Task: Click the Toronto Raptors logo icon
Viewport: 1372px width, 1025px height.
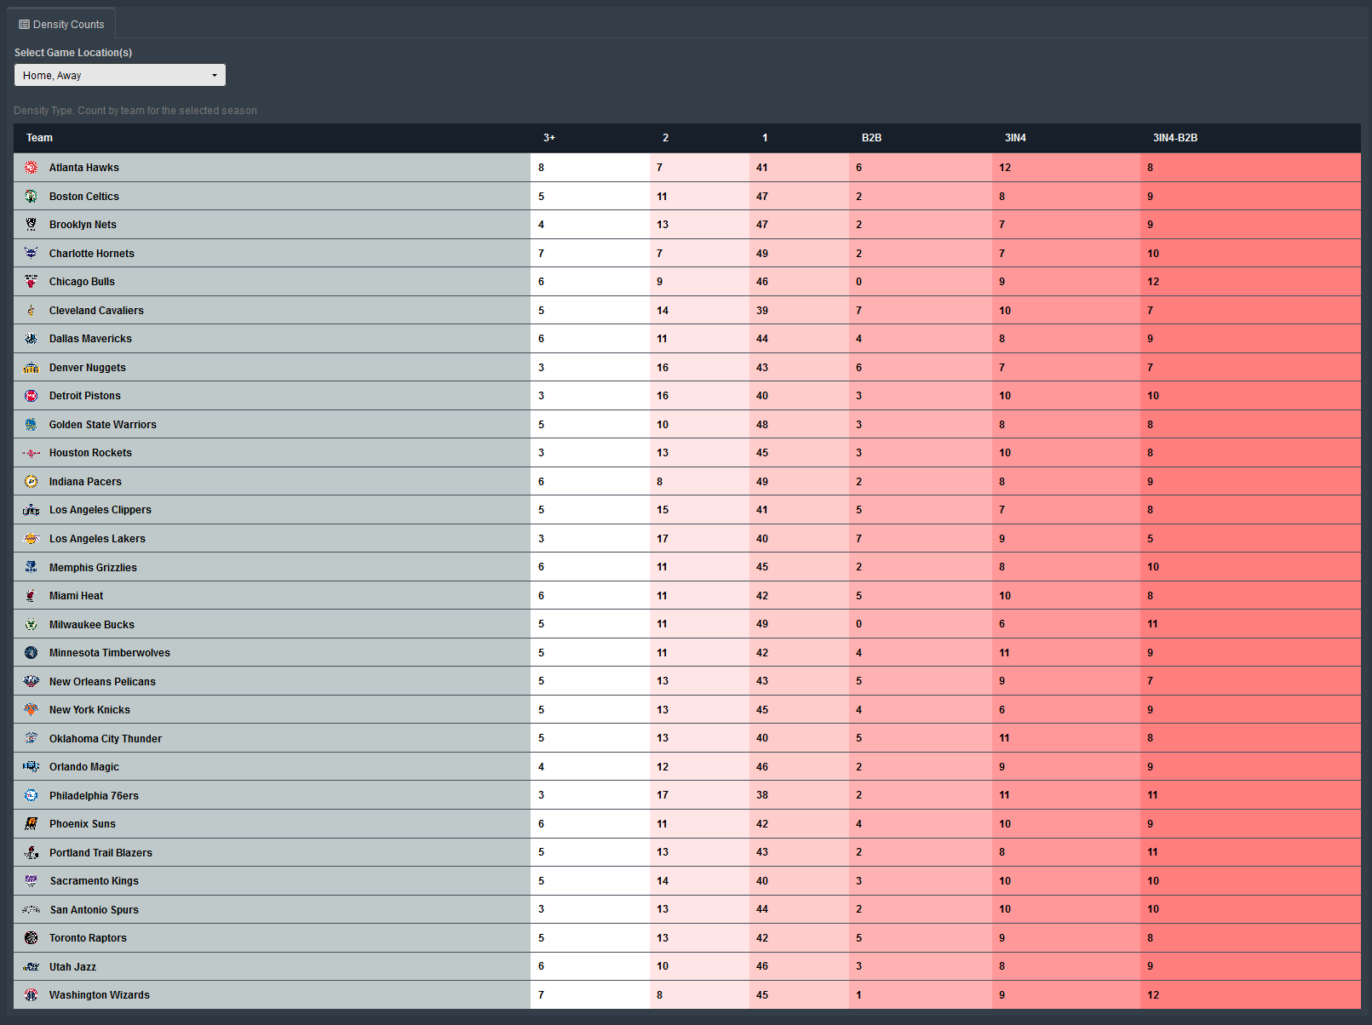Action: [32, 938]
